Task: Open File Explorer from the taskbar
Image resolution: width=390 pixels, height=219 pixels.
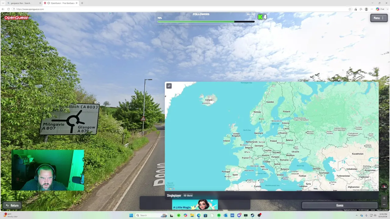Action: click(x=192, y=215)
